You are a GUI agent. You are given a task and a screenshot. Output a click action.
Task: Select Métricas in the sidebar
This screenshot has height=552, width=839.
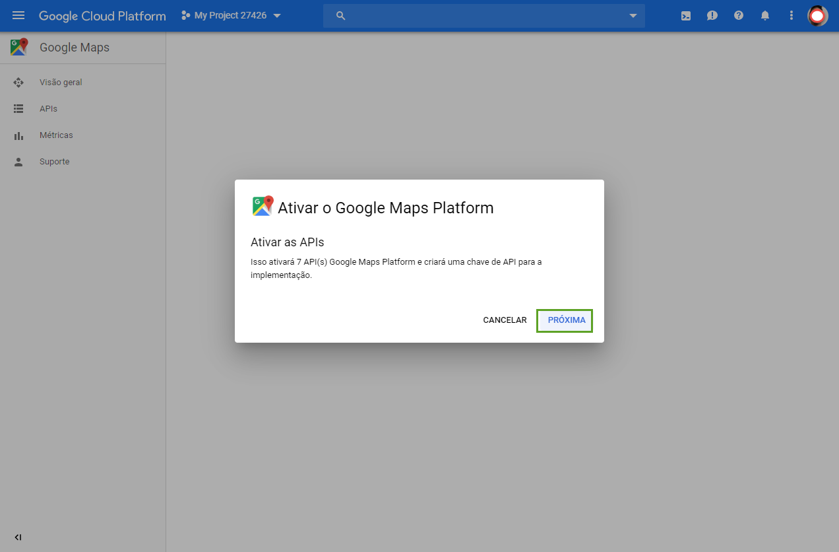(x=56, y=135)
